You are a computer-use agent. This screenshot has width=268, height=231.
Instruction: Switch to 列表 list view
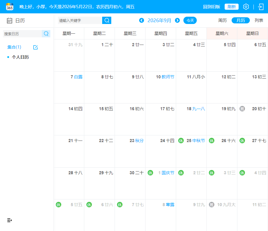point(259,20)
